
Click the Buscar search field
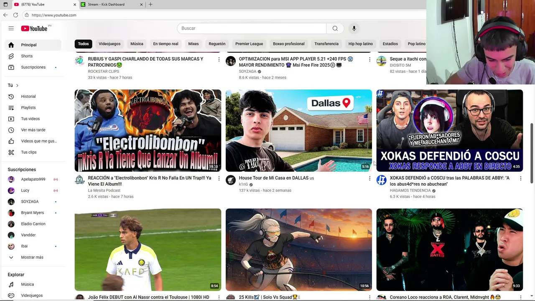click(x=252, y=28)
